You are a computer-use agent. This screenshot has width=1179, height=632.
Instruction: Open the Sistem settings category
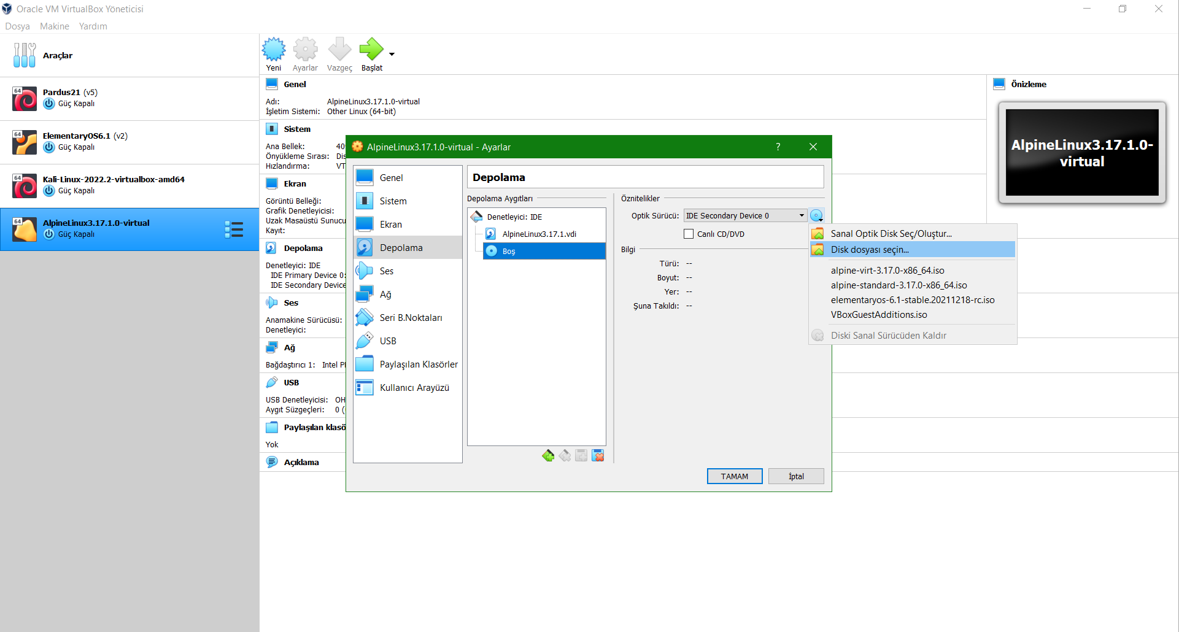(x=408, y=201)
